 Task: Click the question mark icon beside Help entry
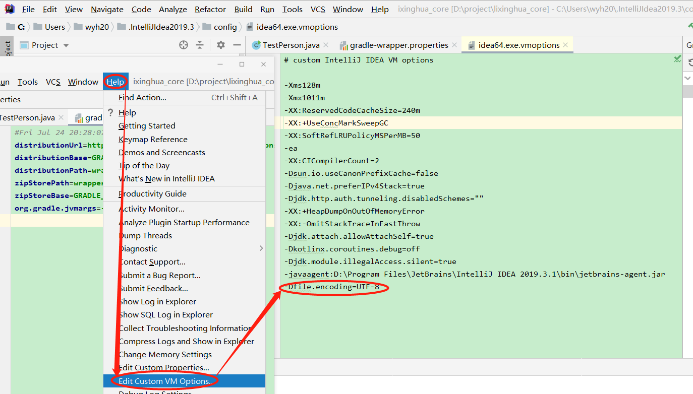click(x=110, y=112)
